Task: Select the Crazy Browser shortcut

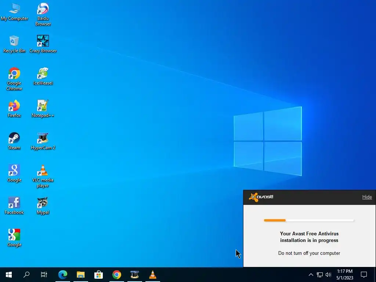Action: click(43, 44)
